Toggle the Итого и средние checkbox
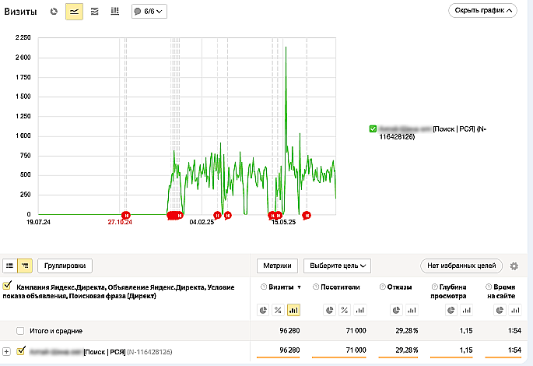533x366 pixels. point(20,331)
